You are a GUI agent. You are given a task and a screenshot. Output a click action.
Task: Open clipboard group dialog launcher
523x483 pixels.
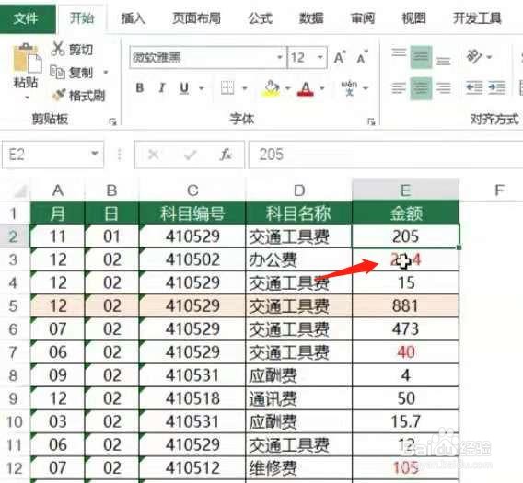[x=112, y=121]
